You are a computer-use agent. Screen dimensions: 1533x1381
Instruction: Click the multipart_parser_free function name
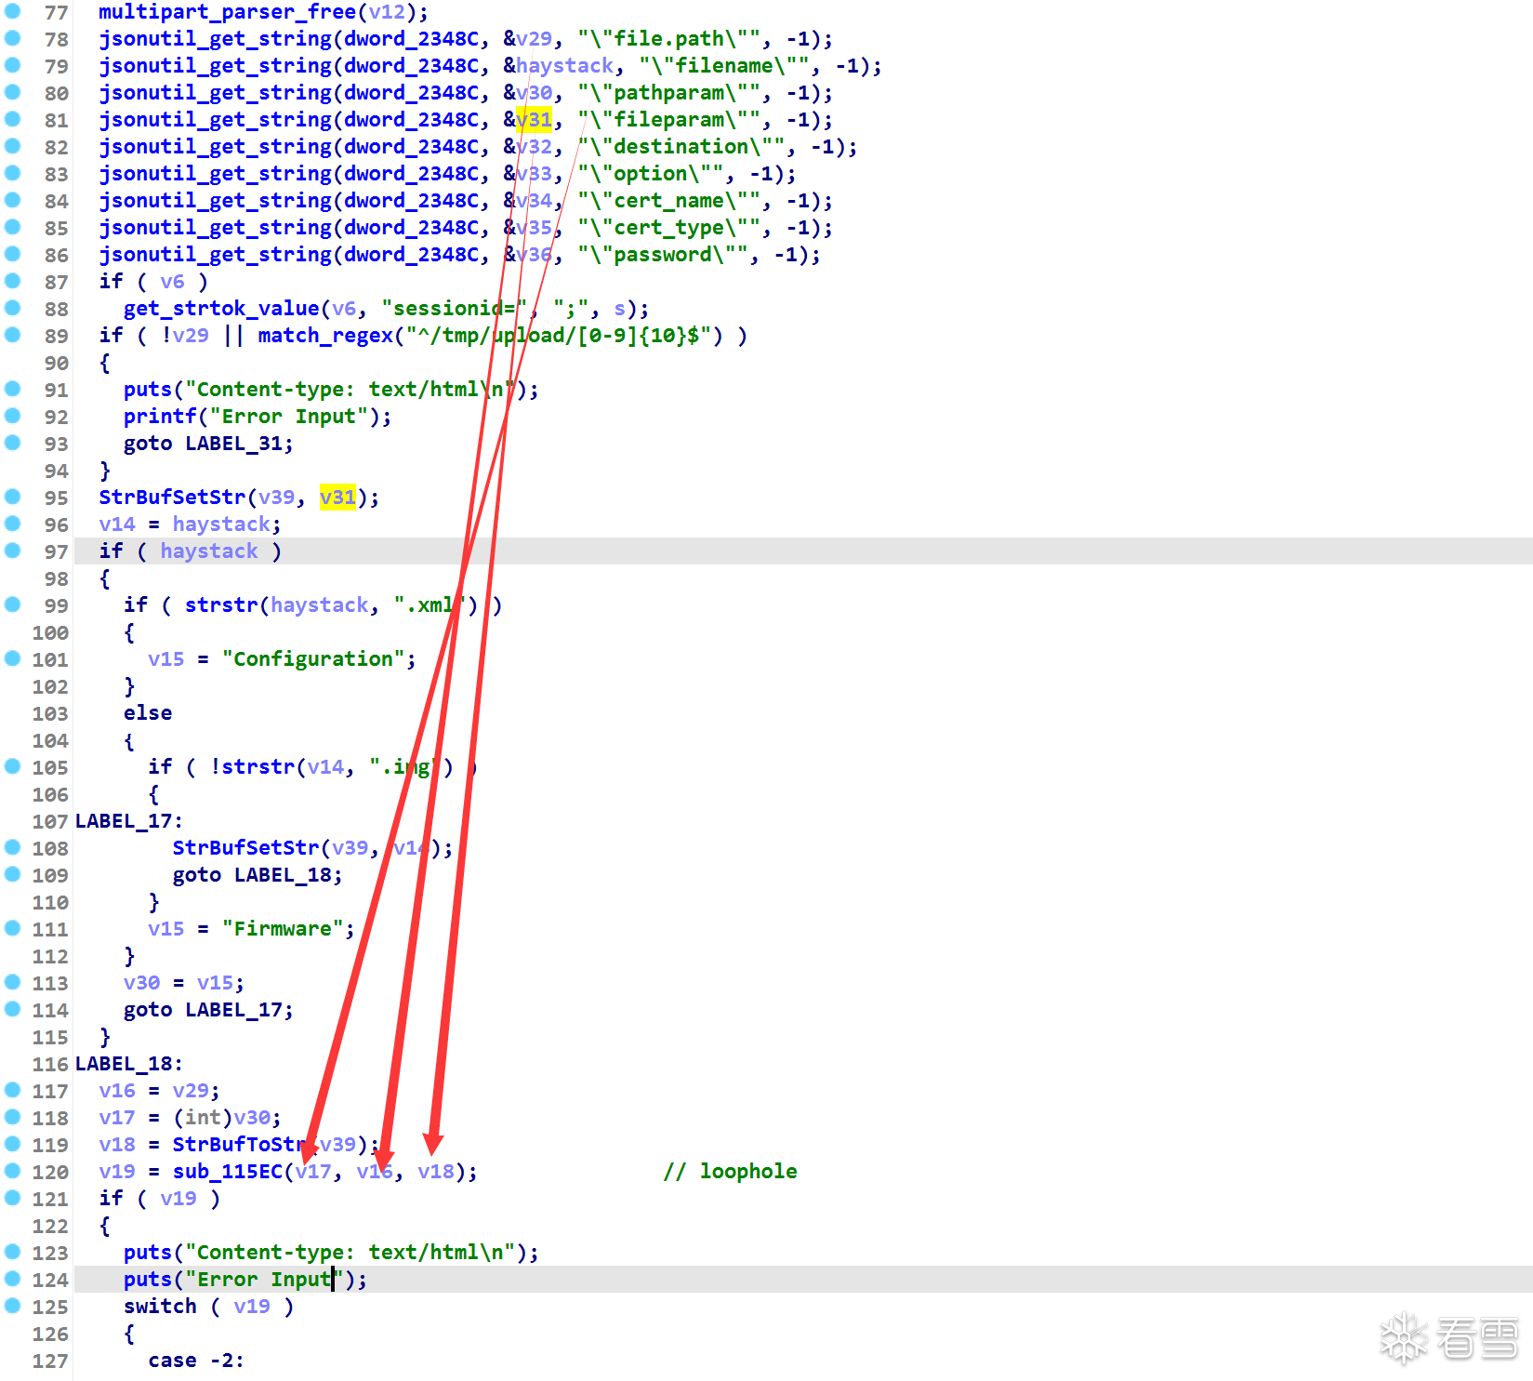click(228, 12)
